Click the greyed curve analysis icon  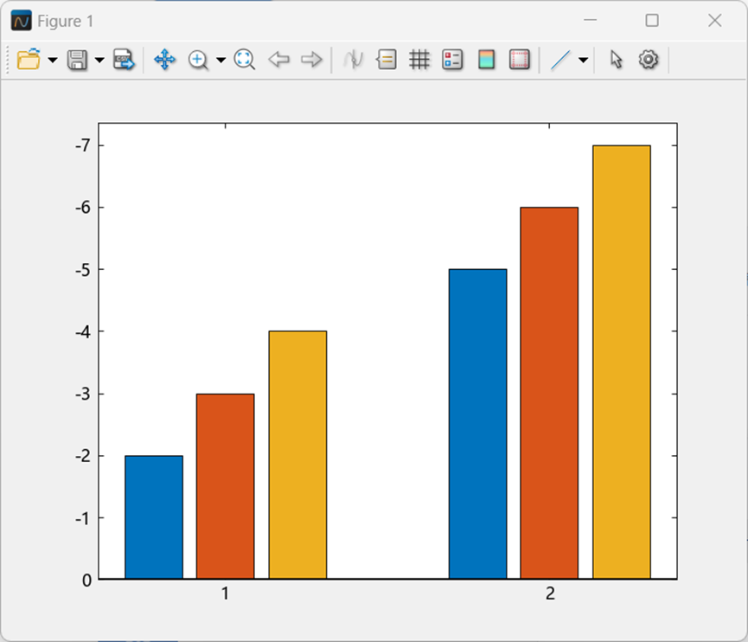tap(353, 60)
